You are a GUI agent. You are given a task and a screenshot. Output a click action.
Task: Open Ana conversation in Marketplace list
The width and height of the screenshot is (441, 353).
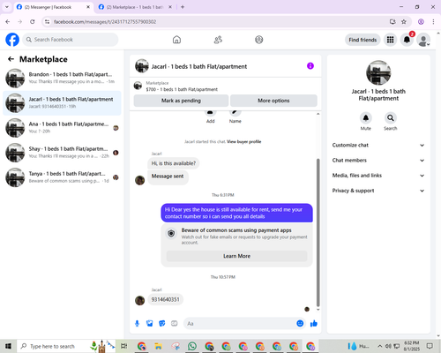coord(62,128)
